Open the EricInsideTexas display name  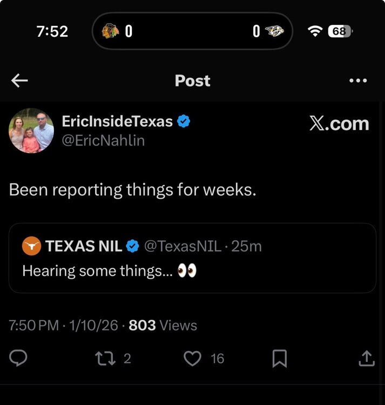pos(117,122)
